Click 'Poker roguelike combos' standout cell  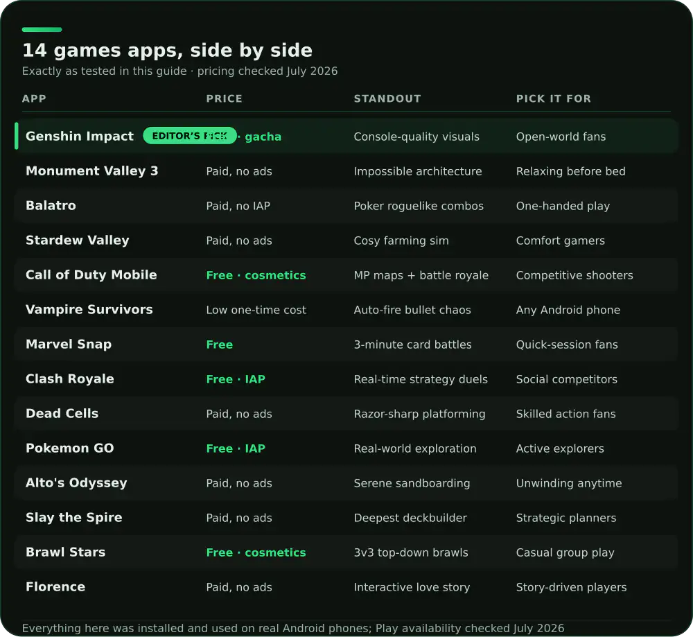419,206
